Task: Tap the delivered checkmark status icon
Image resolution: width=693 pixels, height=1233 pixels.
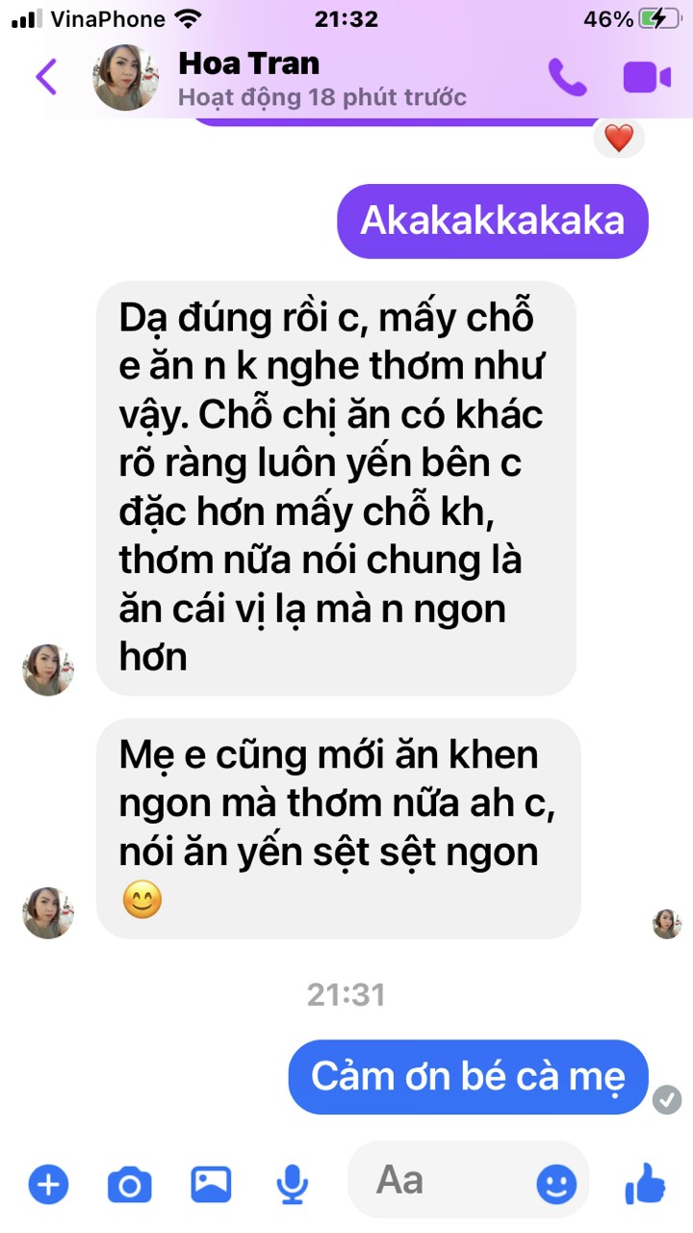Action: (x=667, y=1100)
